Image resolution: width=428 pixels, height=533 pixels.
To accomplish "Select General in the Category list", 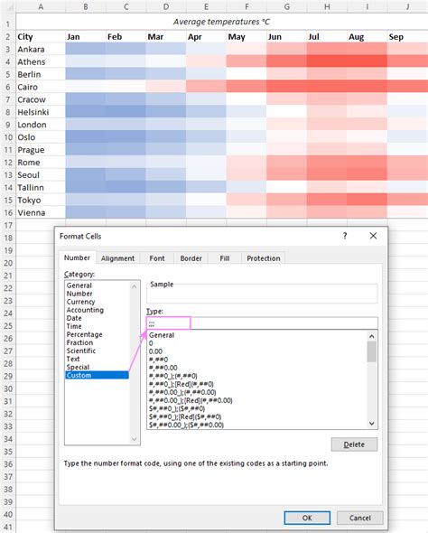I will [x=97, y=285].
